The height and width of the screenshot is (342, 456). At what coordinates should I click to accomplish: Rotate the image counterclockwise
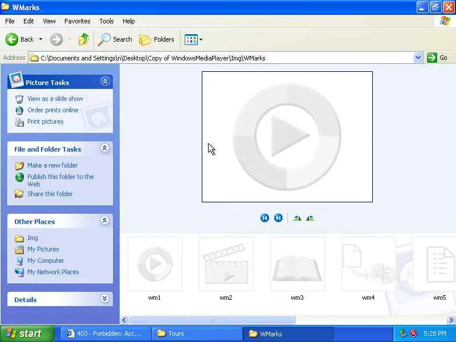click(x=310, y=218)
